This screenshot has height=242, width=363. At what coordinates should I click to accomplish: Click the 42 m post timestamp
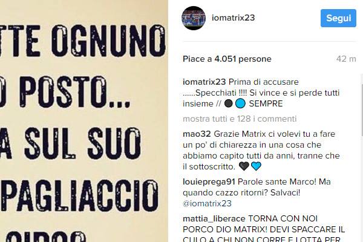[346, 59]
